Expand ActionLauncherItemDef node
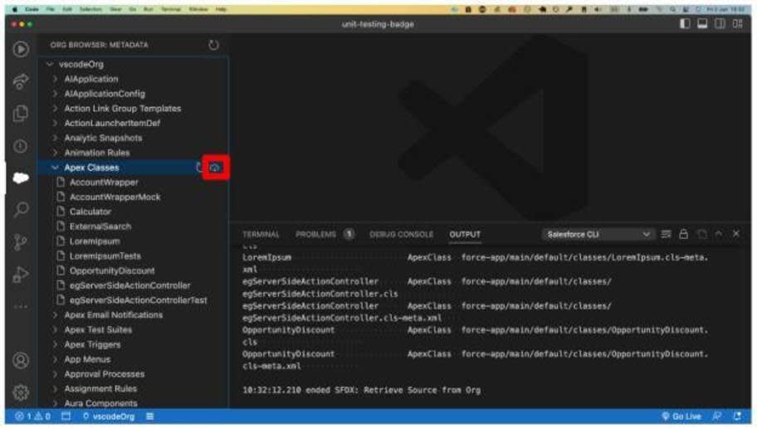Screen dimensions: 757x428 click(55, 123)
